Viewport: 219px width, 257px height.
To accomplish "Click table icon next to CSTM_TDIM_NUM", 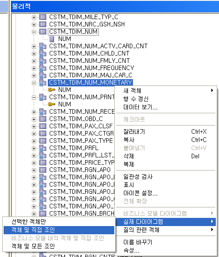I will pos(43,31).
